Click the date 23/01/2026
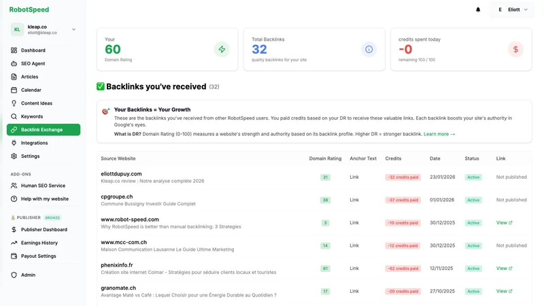 pos(443,177)
